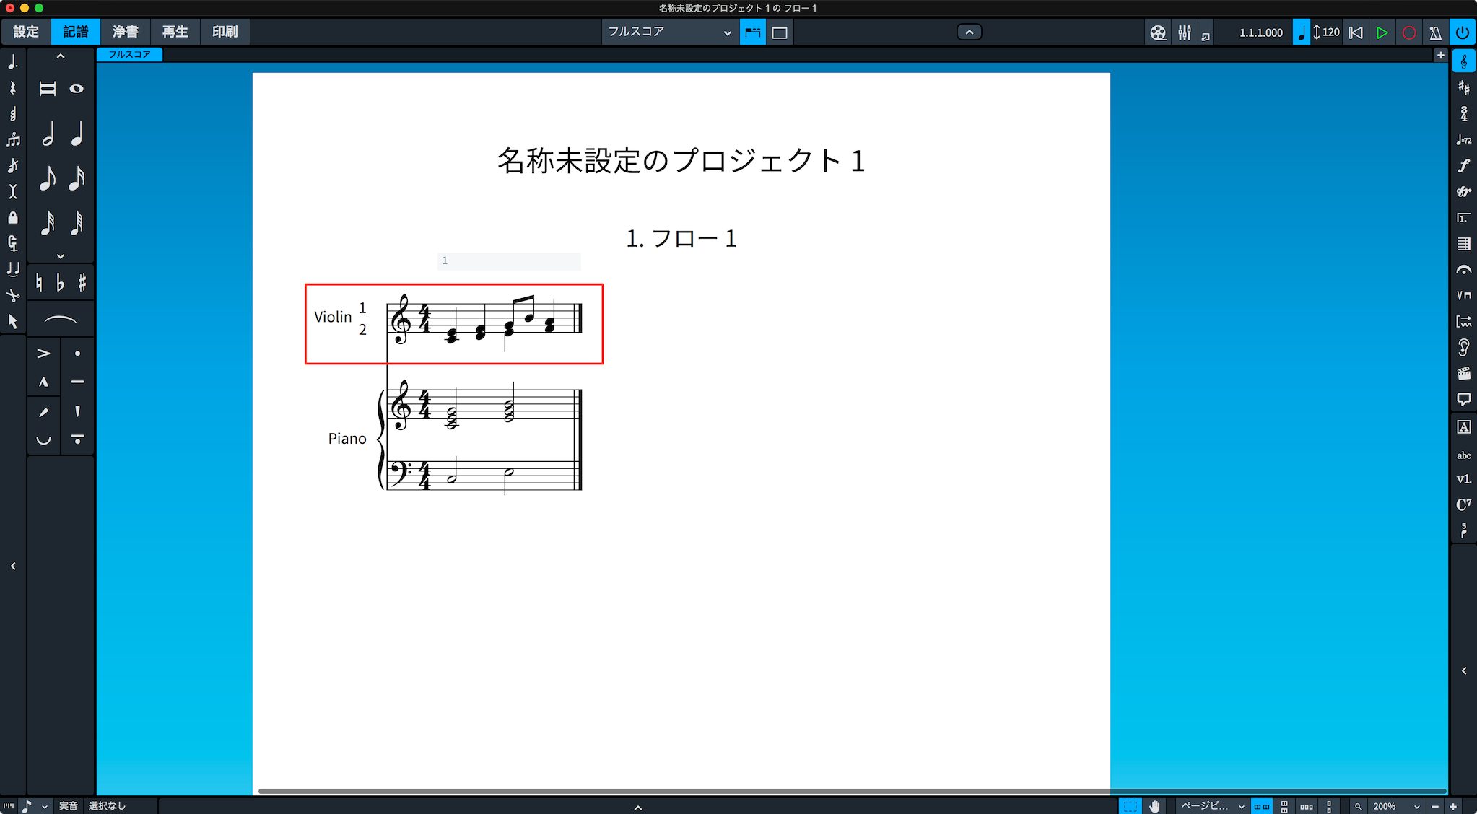Enable insert mode in notes toolbox
This screenshot has height=814, width=1477.
pyautogui.click(x=13, y=192)
